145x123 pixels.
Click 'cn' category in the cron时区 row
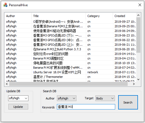89,54
